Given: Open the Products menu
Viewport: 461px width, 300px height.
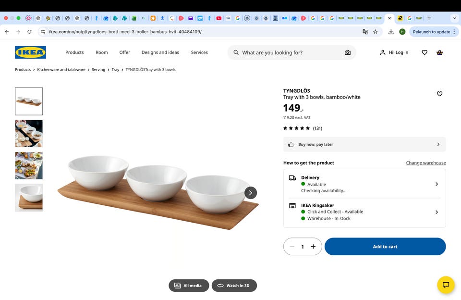Looking at the screenshot, I should 74,52.
